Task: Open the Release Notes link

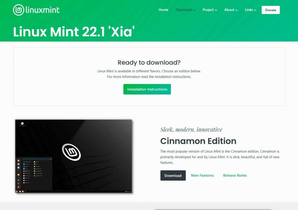Action: [235, 175]
